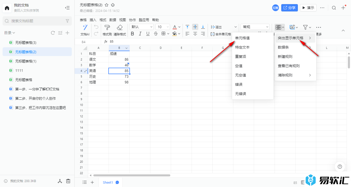
Task: Expand the 清除规则 submenu
Action: 296,75
